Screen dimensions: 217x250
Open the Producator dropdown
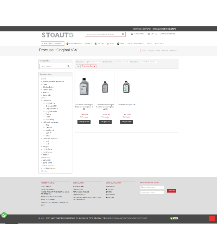(x=95, y=62)
